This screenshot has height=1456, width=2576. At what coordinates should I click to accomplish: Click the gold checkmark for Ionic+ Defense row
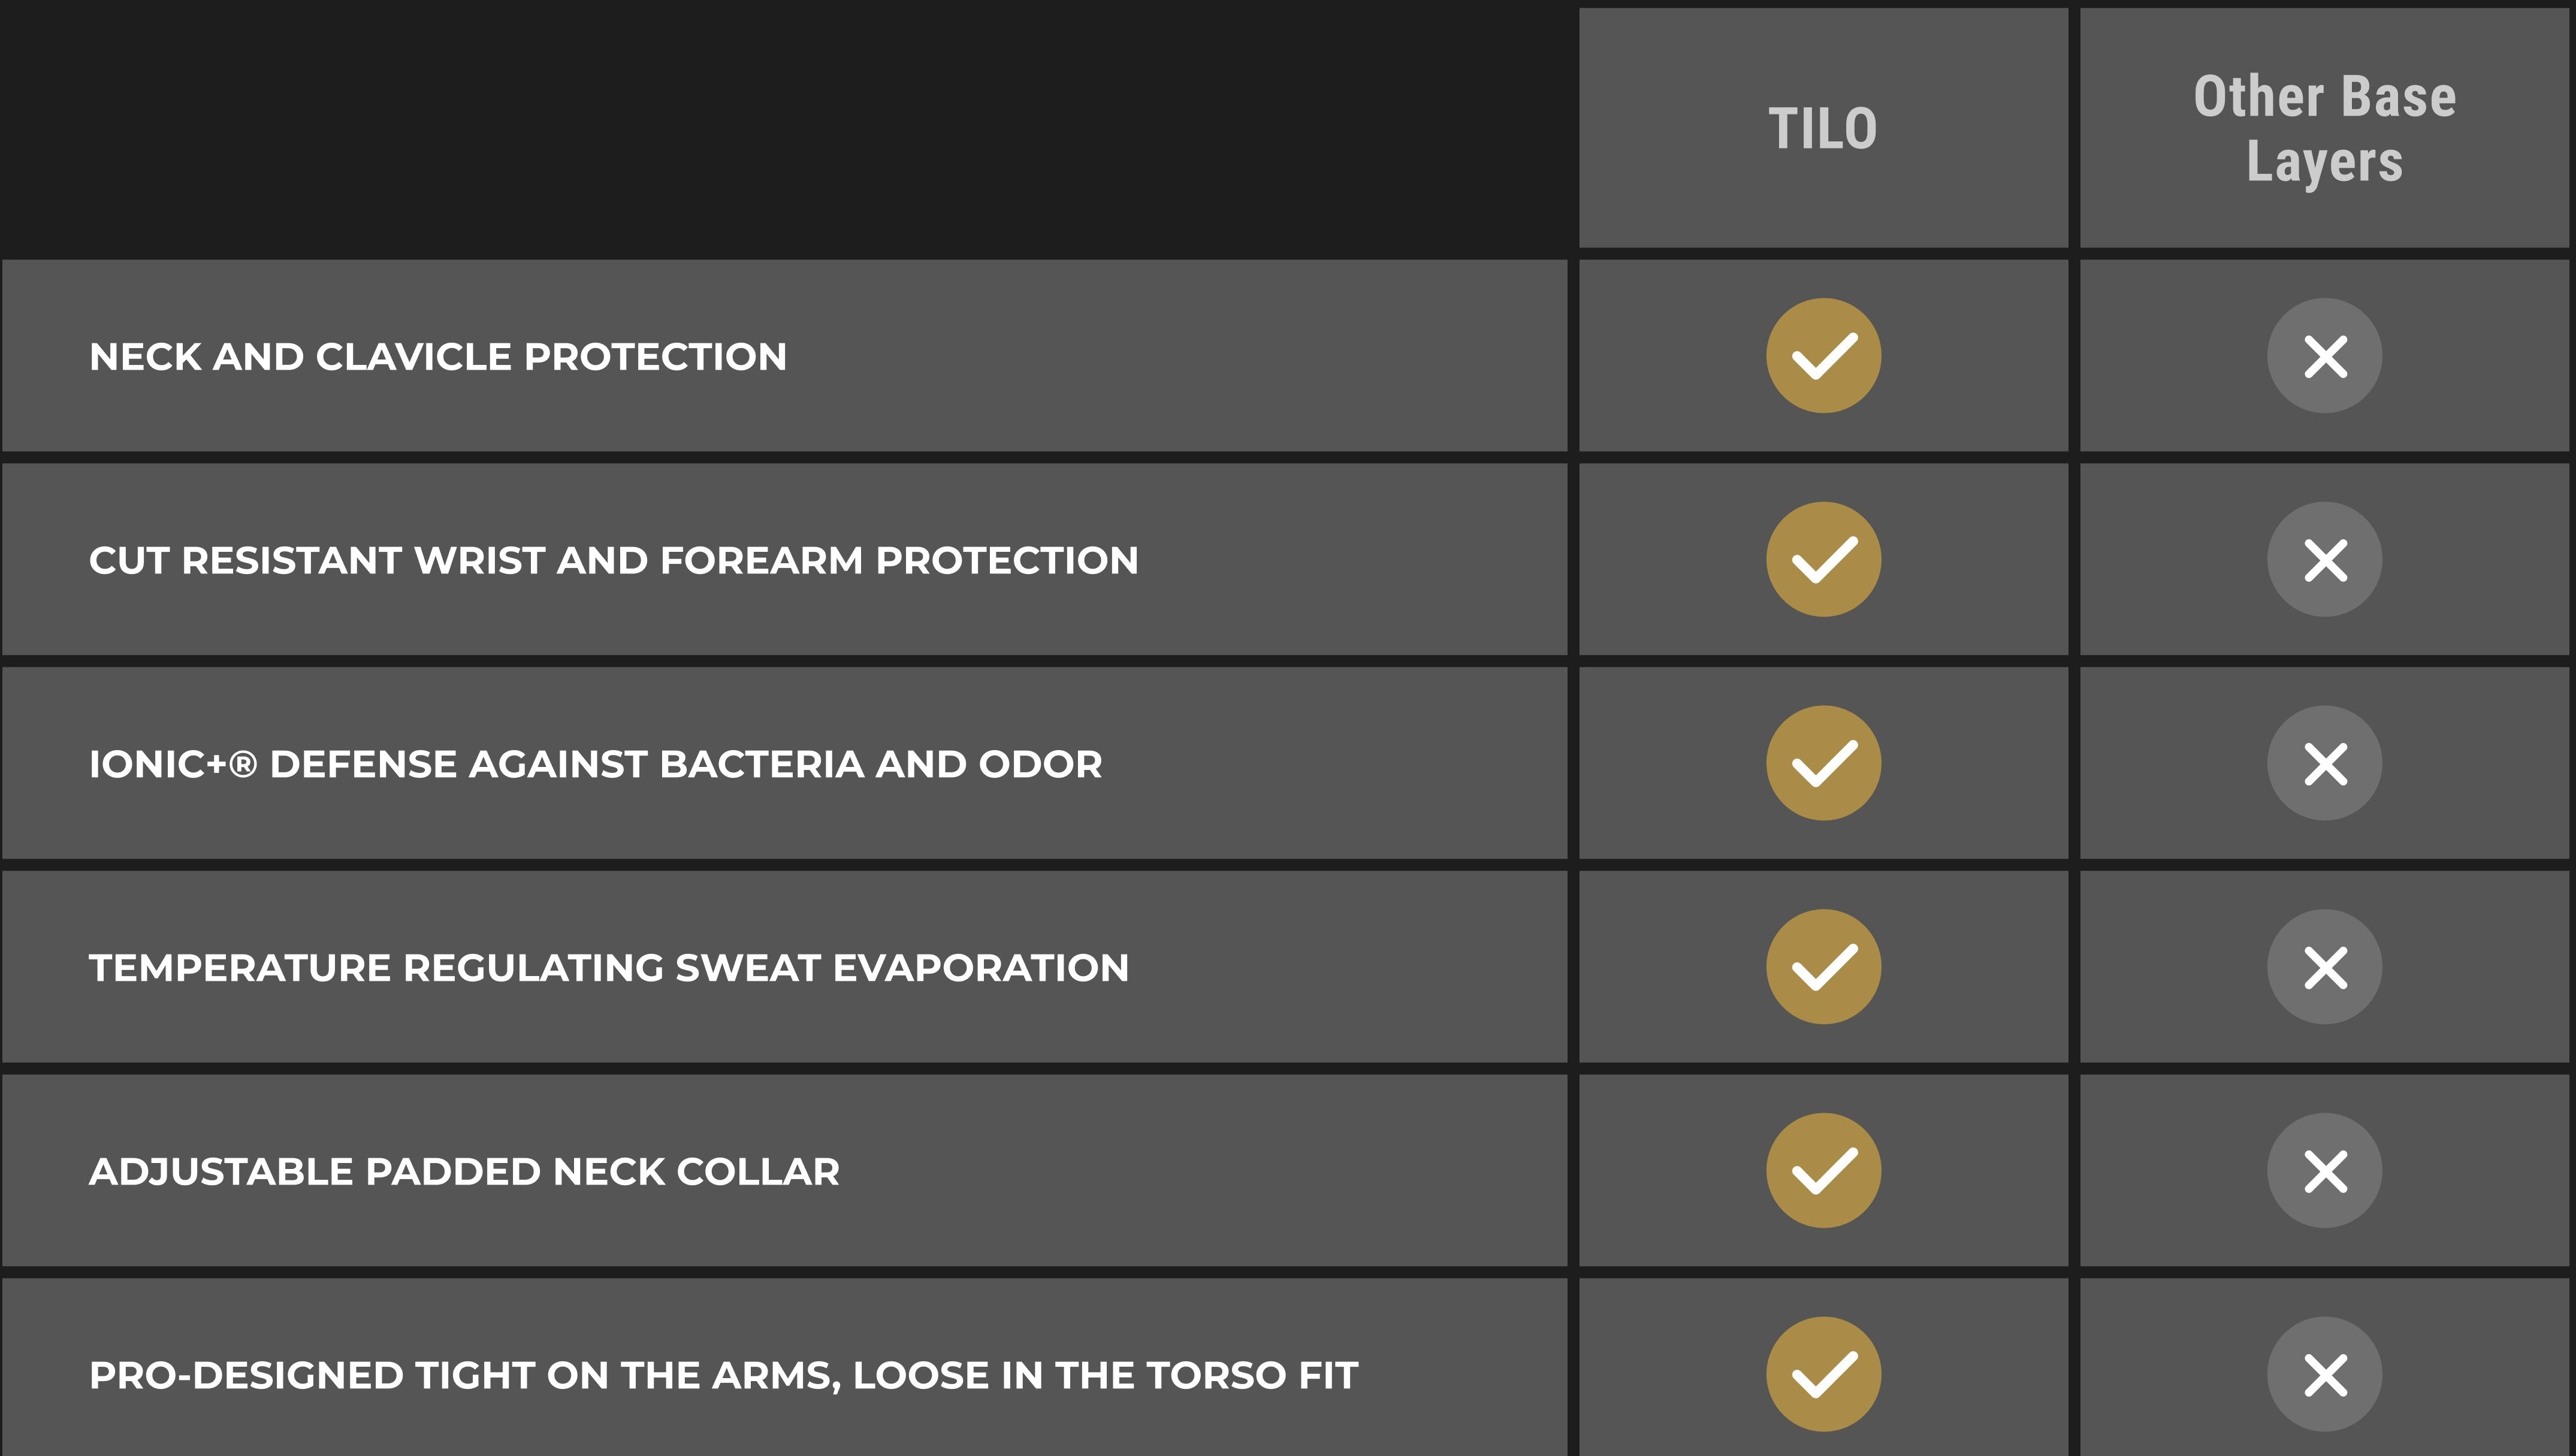pyautogui.click(x=1823, y=764)
